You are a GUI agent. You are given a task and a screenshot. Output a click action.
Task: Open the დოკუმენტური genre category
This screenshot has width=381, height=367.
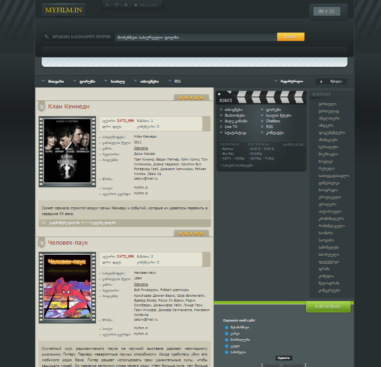(x=332, y=133)
